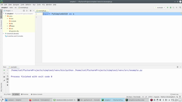
Task: Open the VCS menu
Action: tap(43, 5)
